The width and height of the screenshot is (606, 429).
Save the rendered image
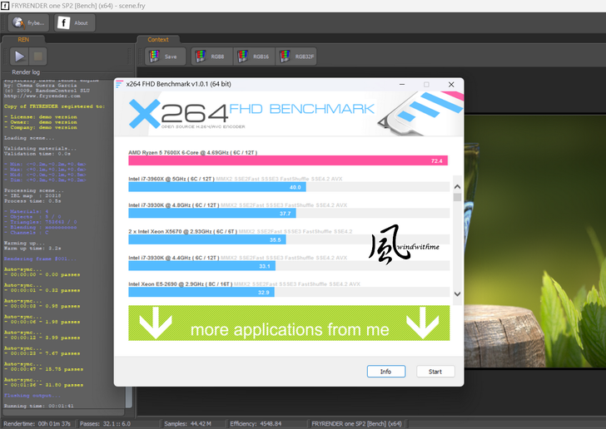(165, 57)
